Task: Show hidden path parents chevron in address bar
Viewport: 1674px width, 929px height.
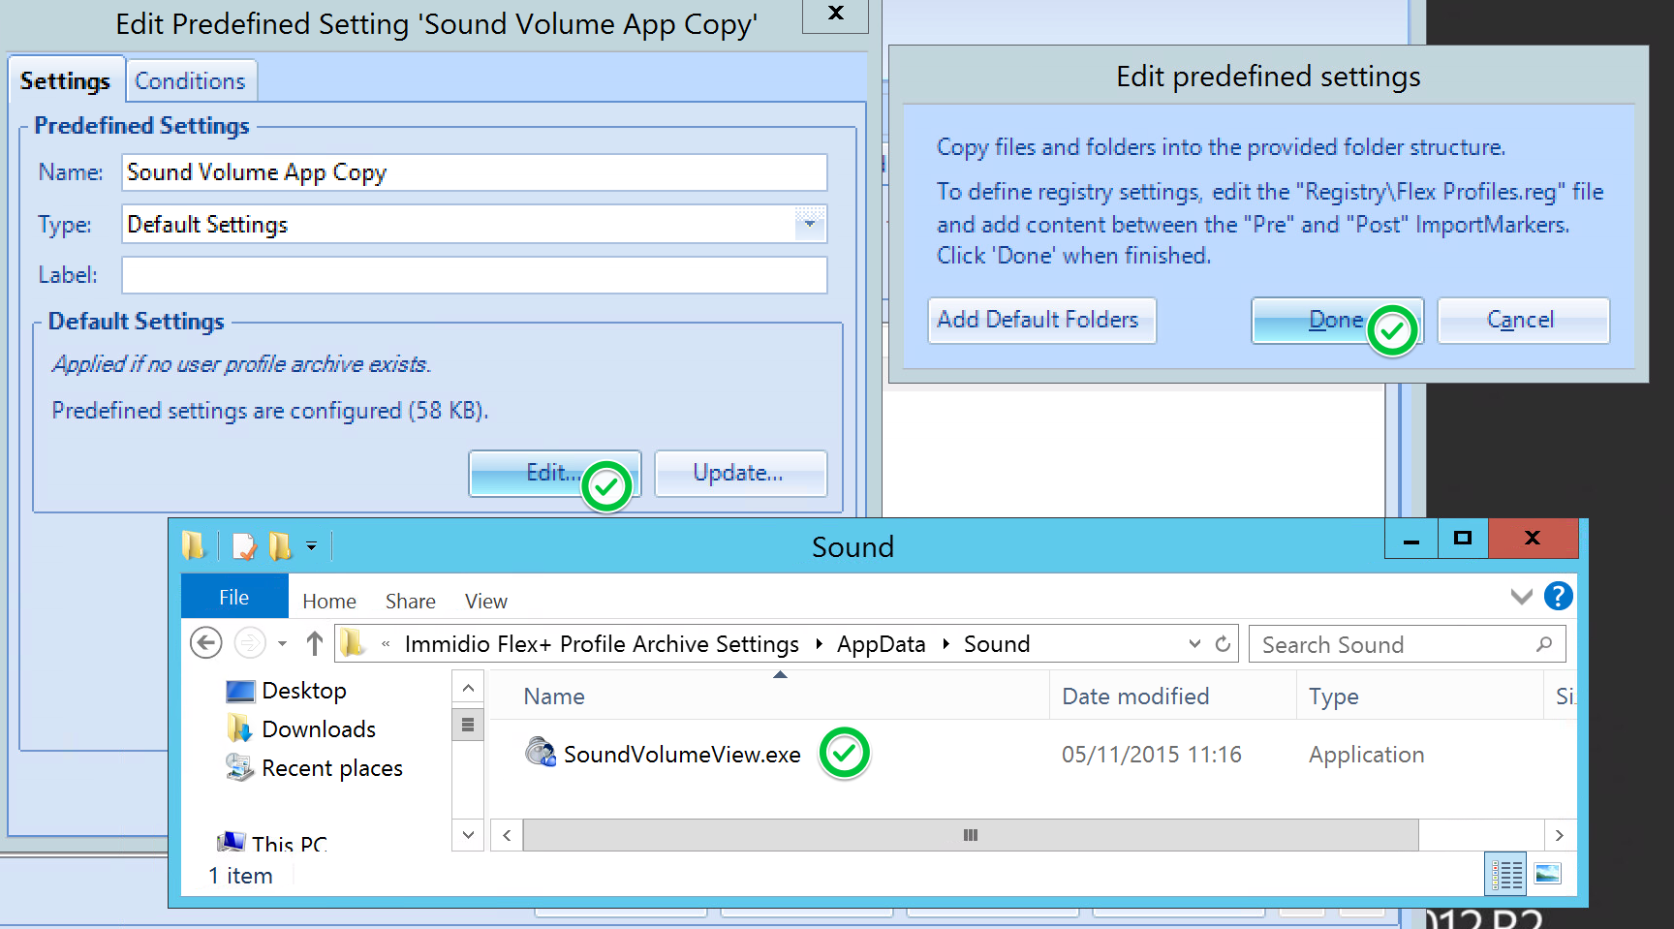Action: click(386, 644)
